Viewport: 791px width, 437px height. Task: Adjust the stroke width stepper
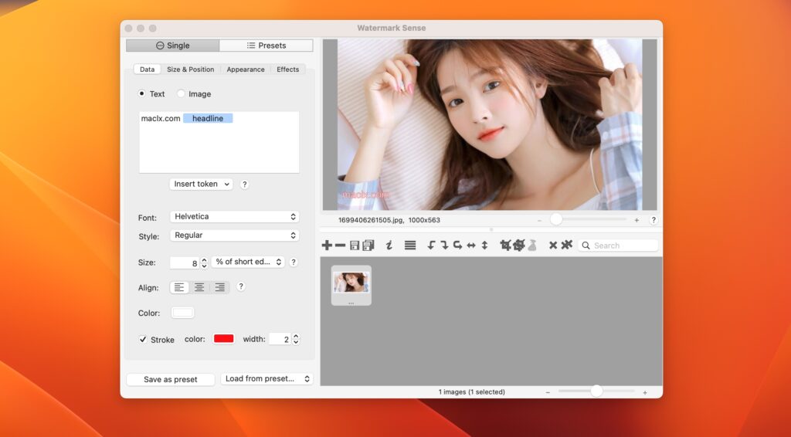tap(296, 339)
